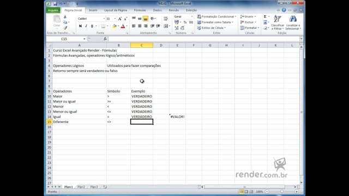Click the font color red A icon
The height and width of the screenshot is (196, 349).
[123, 26]
